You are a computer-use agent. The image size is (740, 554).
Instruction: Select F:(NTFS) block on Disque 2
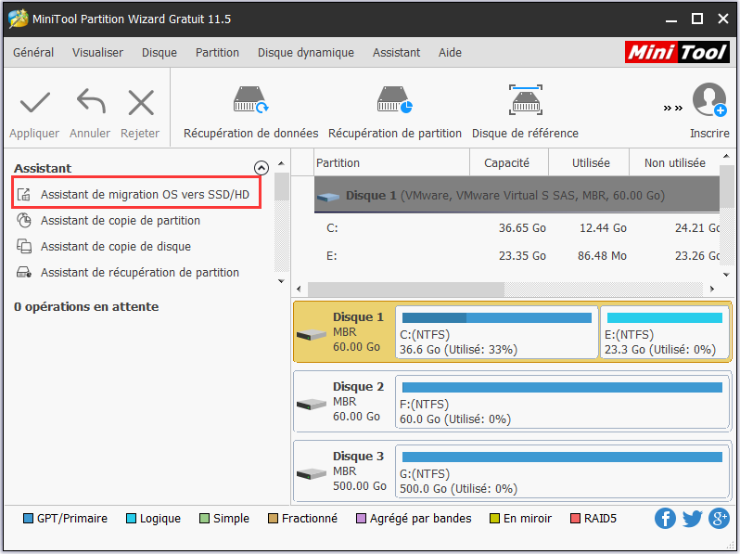[x=562, y=402]
